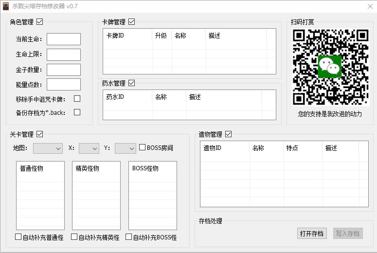Click the 遗物ID column header
Viewport: 377px width, 253px height.
(x=213, y=148)
